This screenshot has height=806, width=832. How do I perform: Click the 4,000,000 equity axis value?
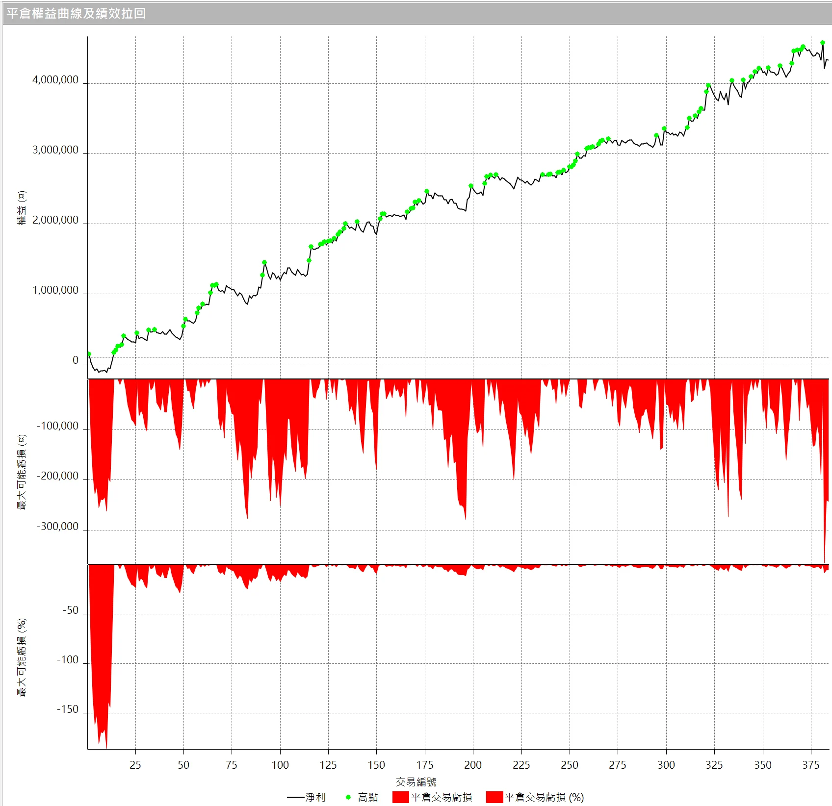click(x=55, y=80)
